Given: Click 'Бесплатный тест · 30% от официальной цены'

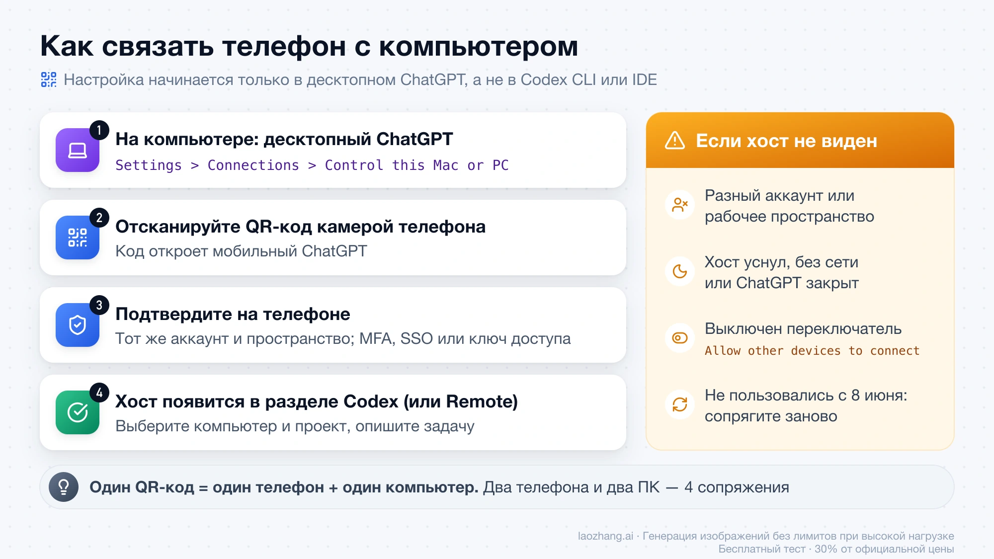Looking at the screenshot, I should click(836, 549).
